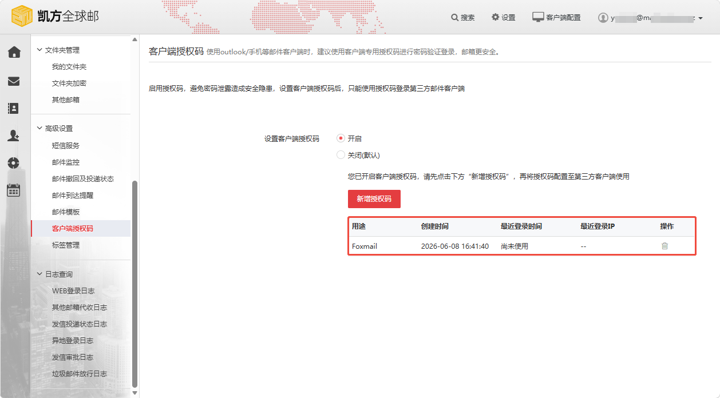Click the 客户端授权码 page title

pyautogui.click(x=176, y=51)
